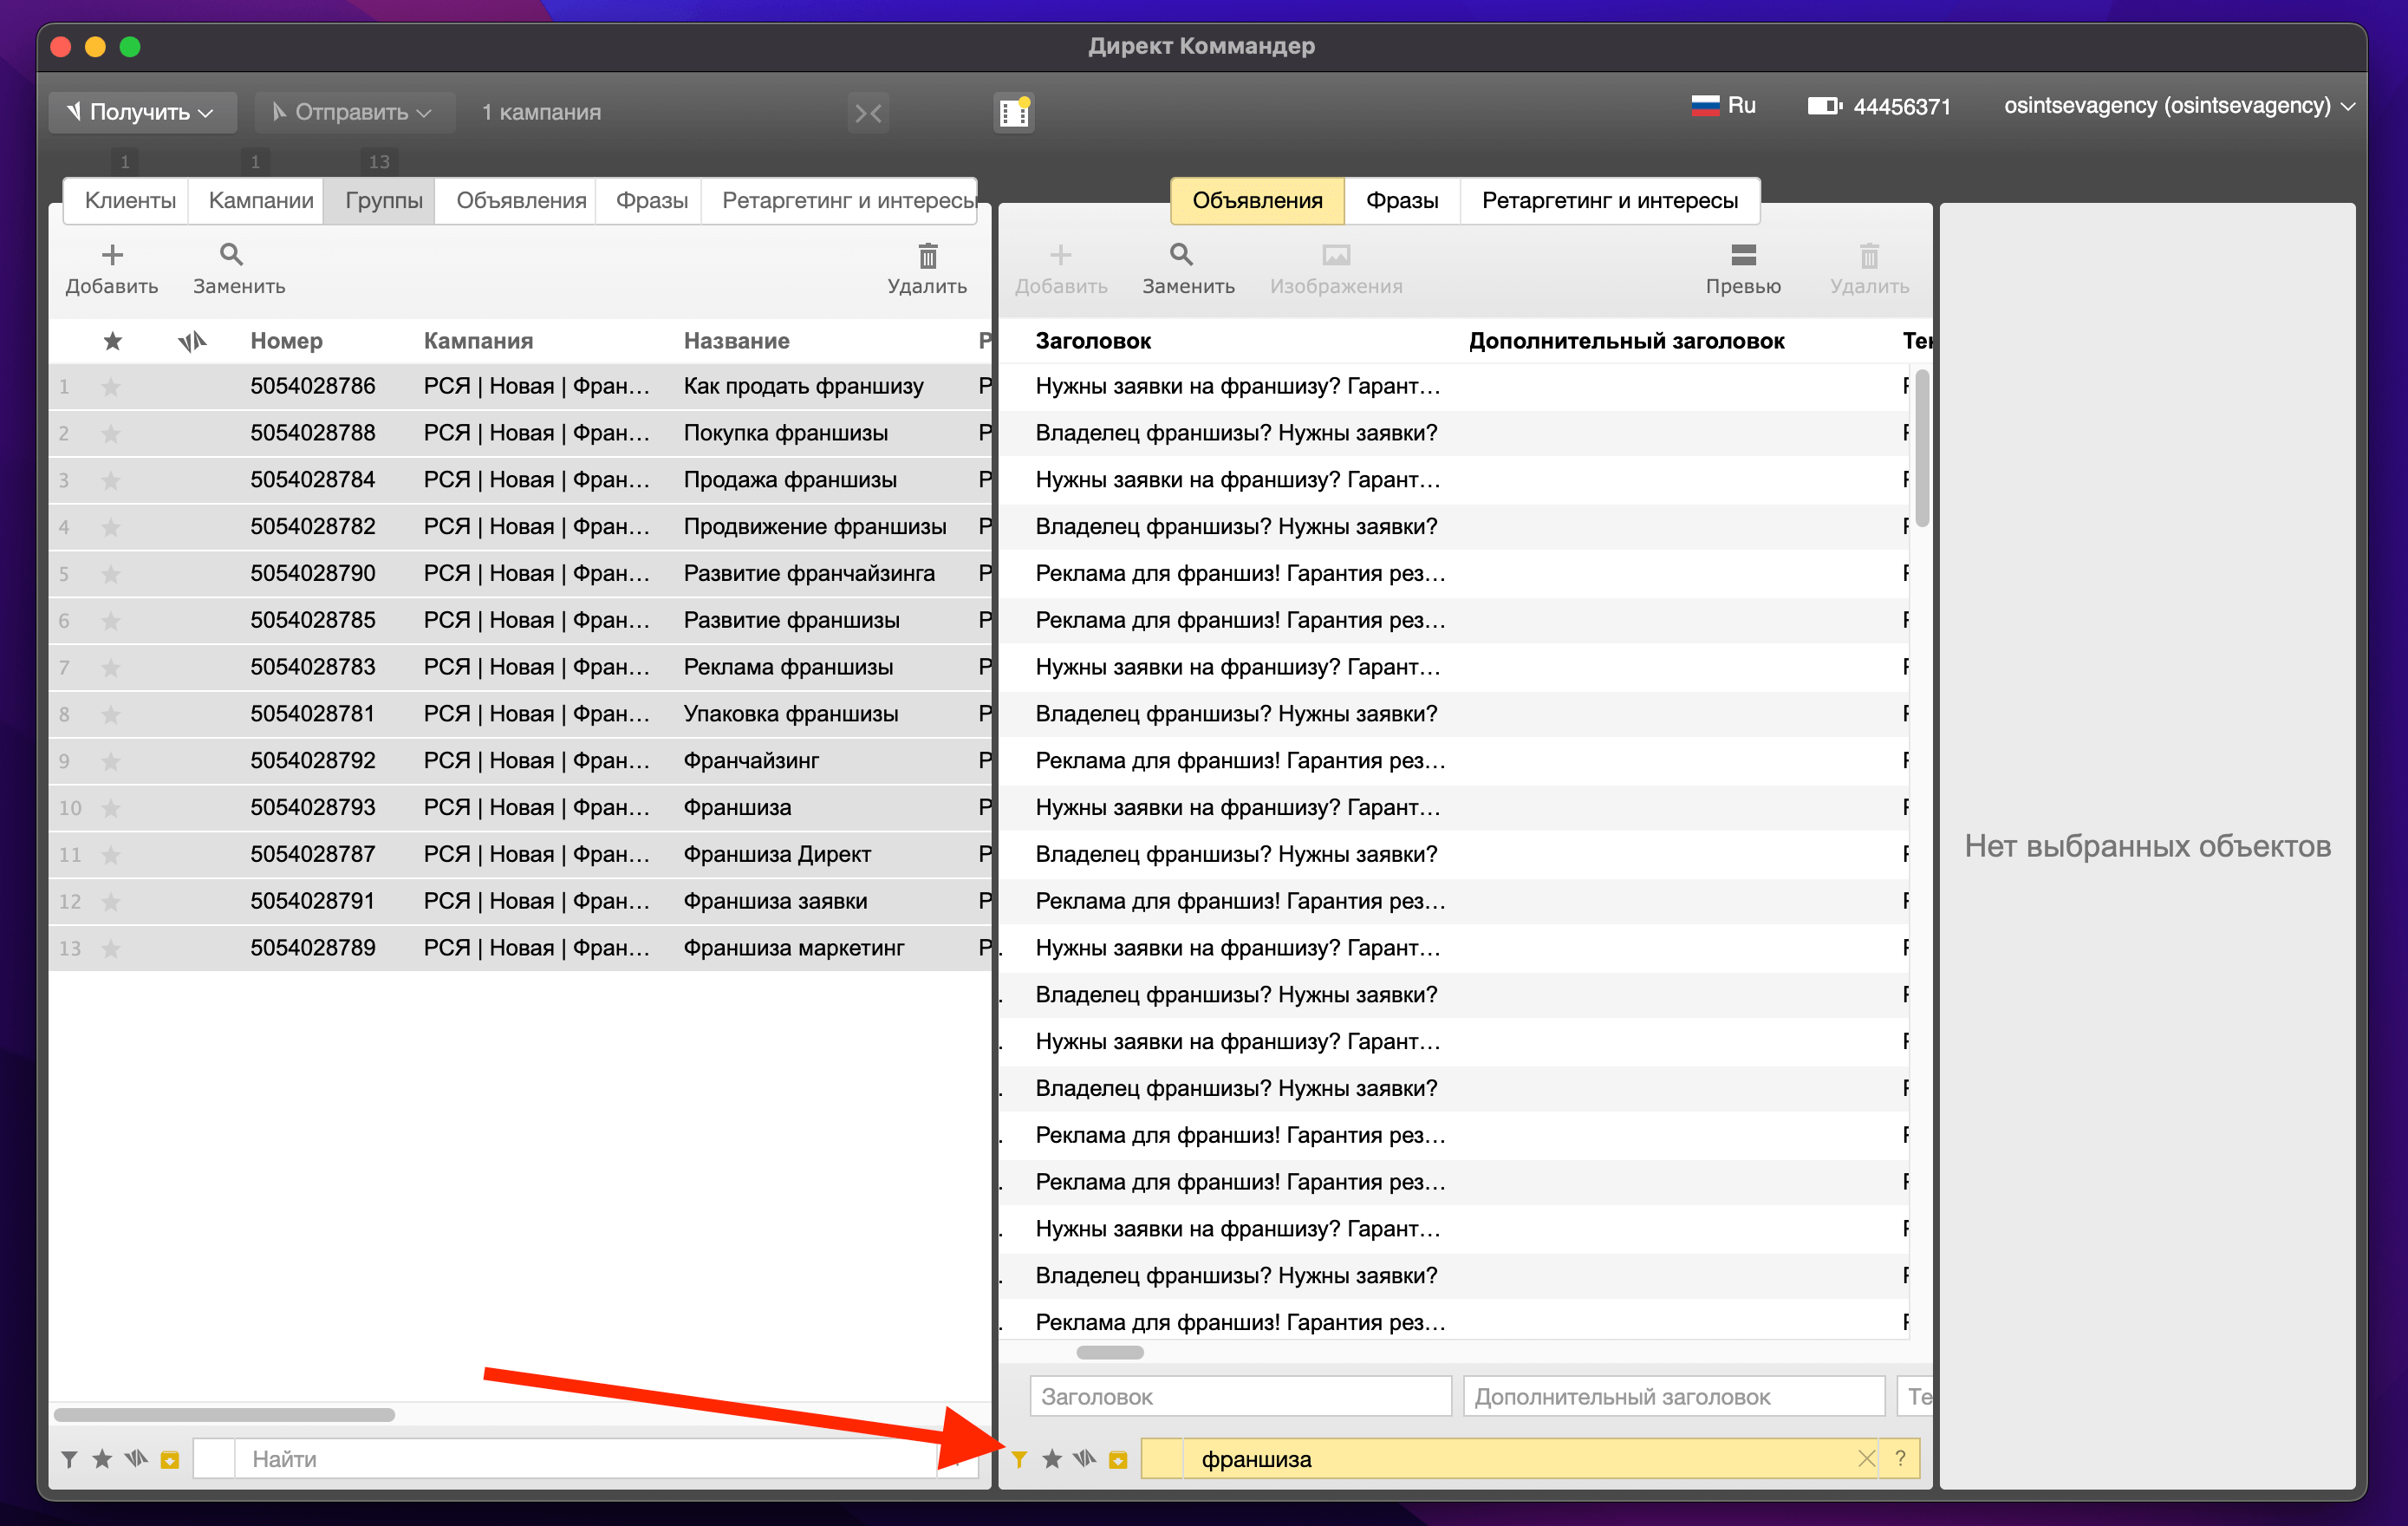The width and height of the screenshot is (2408, 1526).
Task: Expand the osintsevagency account menu
Action: pyautogui.click(x=2179, y=105)
